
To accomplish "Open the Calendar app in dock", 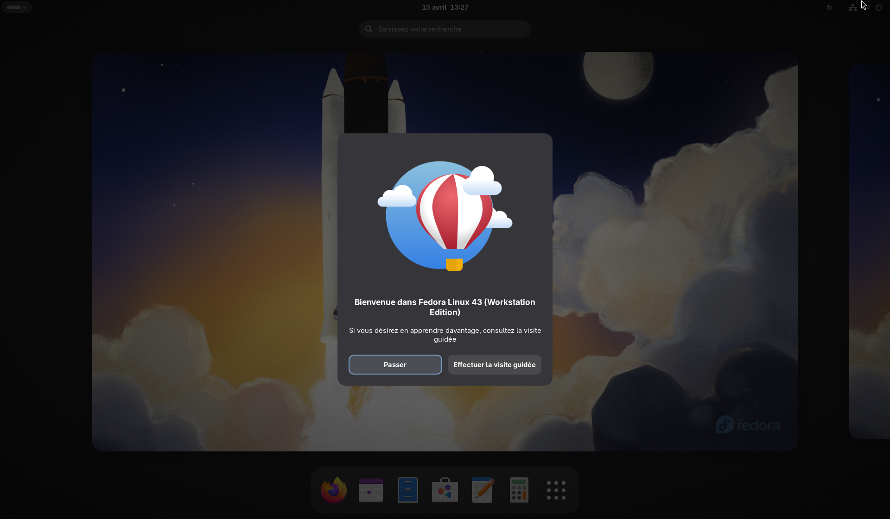I will pyautogui.click(x=370, y=490).
